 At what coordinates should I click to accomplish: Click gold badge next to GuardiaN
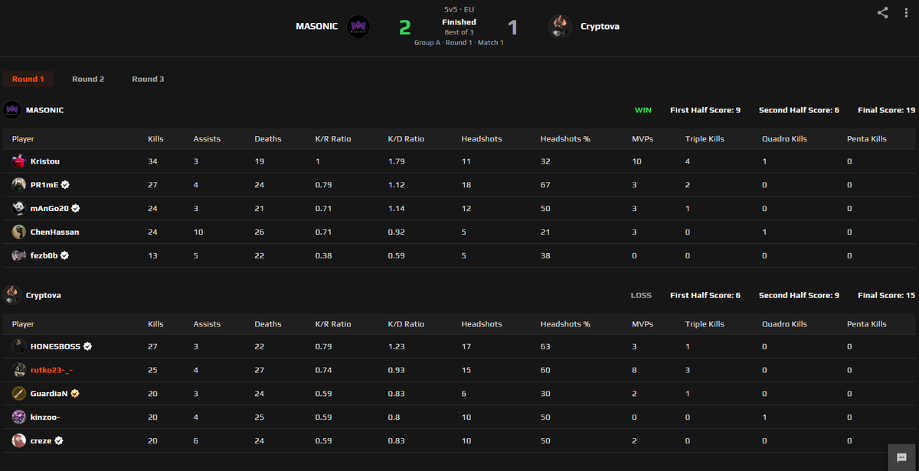tap(75, 394)
